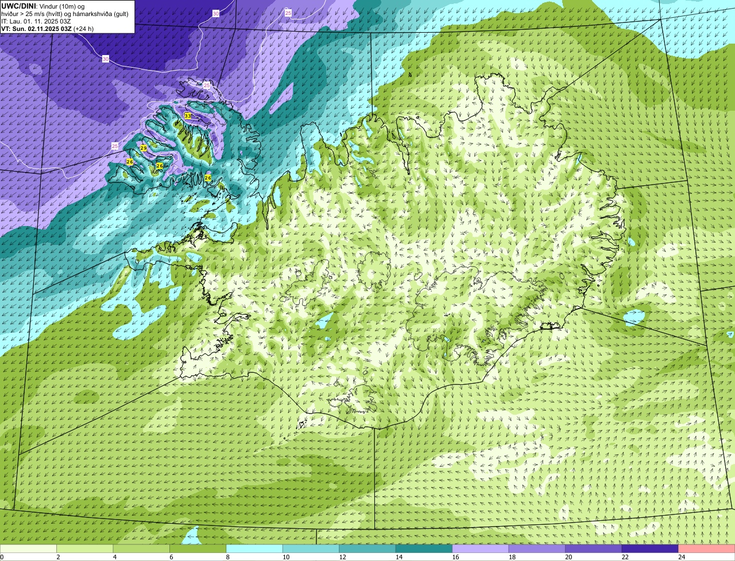Select the legend scale value "20"
Image resolution: width=735 pixels, height=561 pixels.
[568, 557]
